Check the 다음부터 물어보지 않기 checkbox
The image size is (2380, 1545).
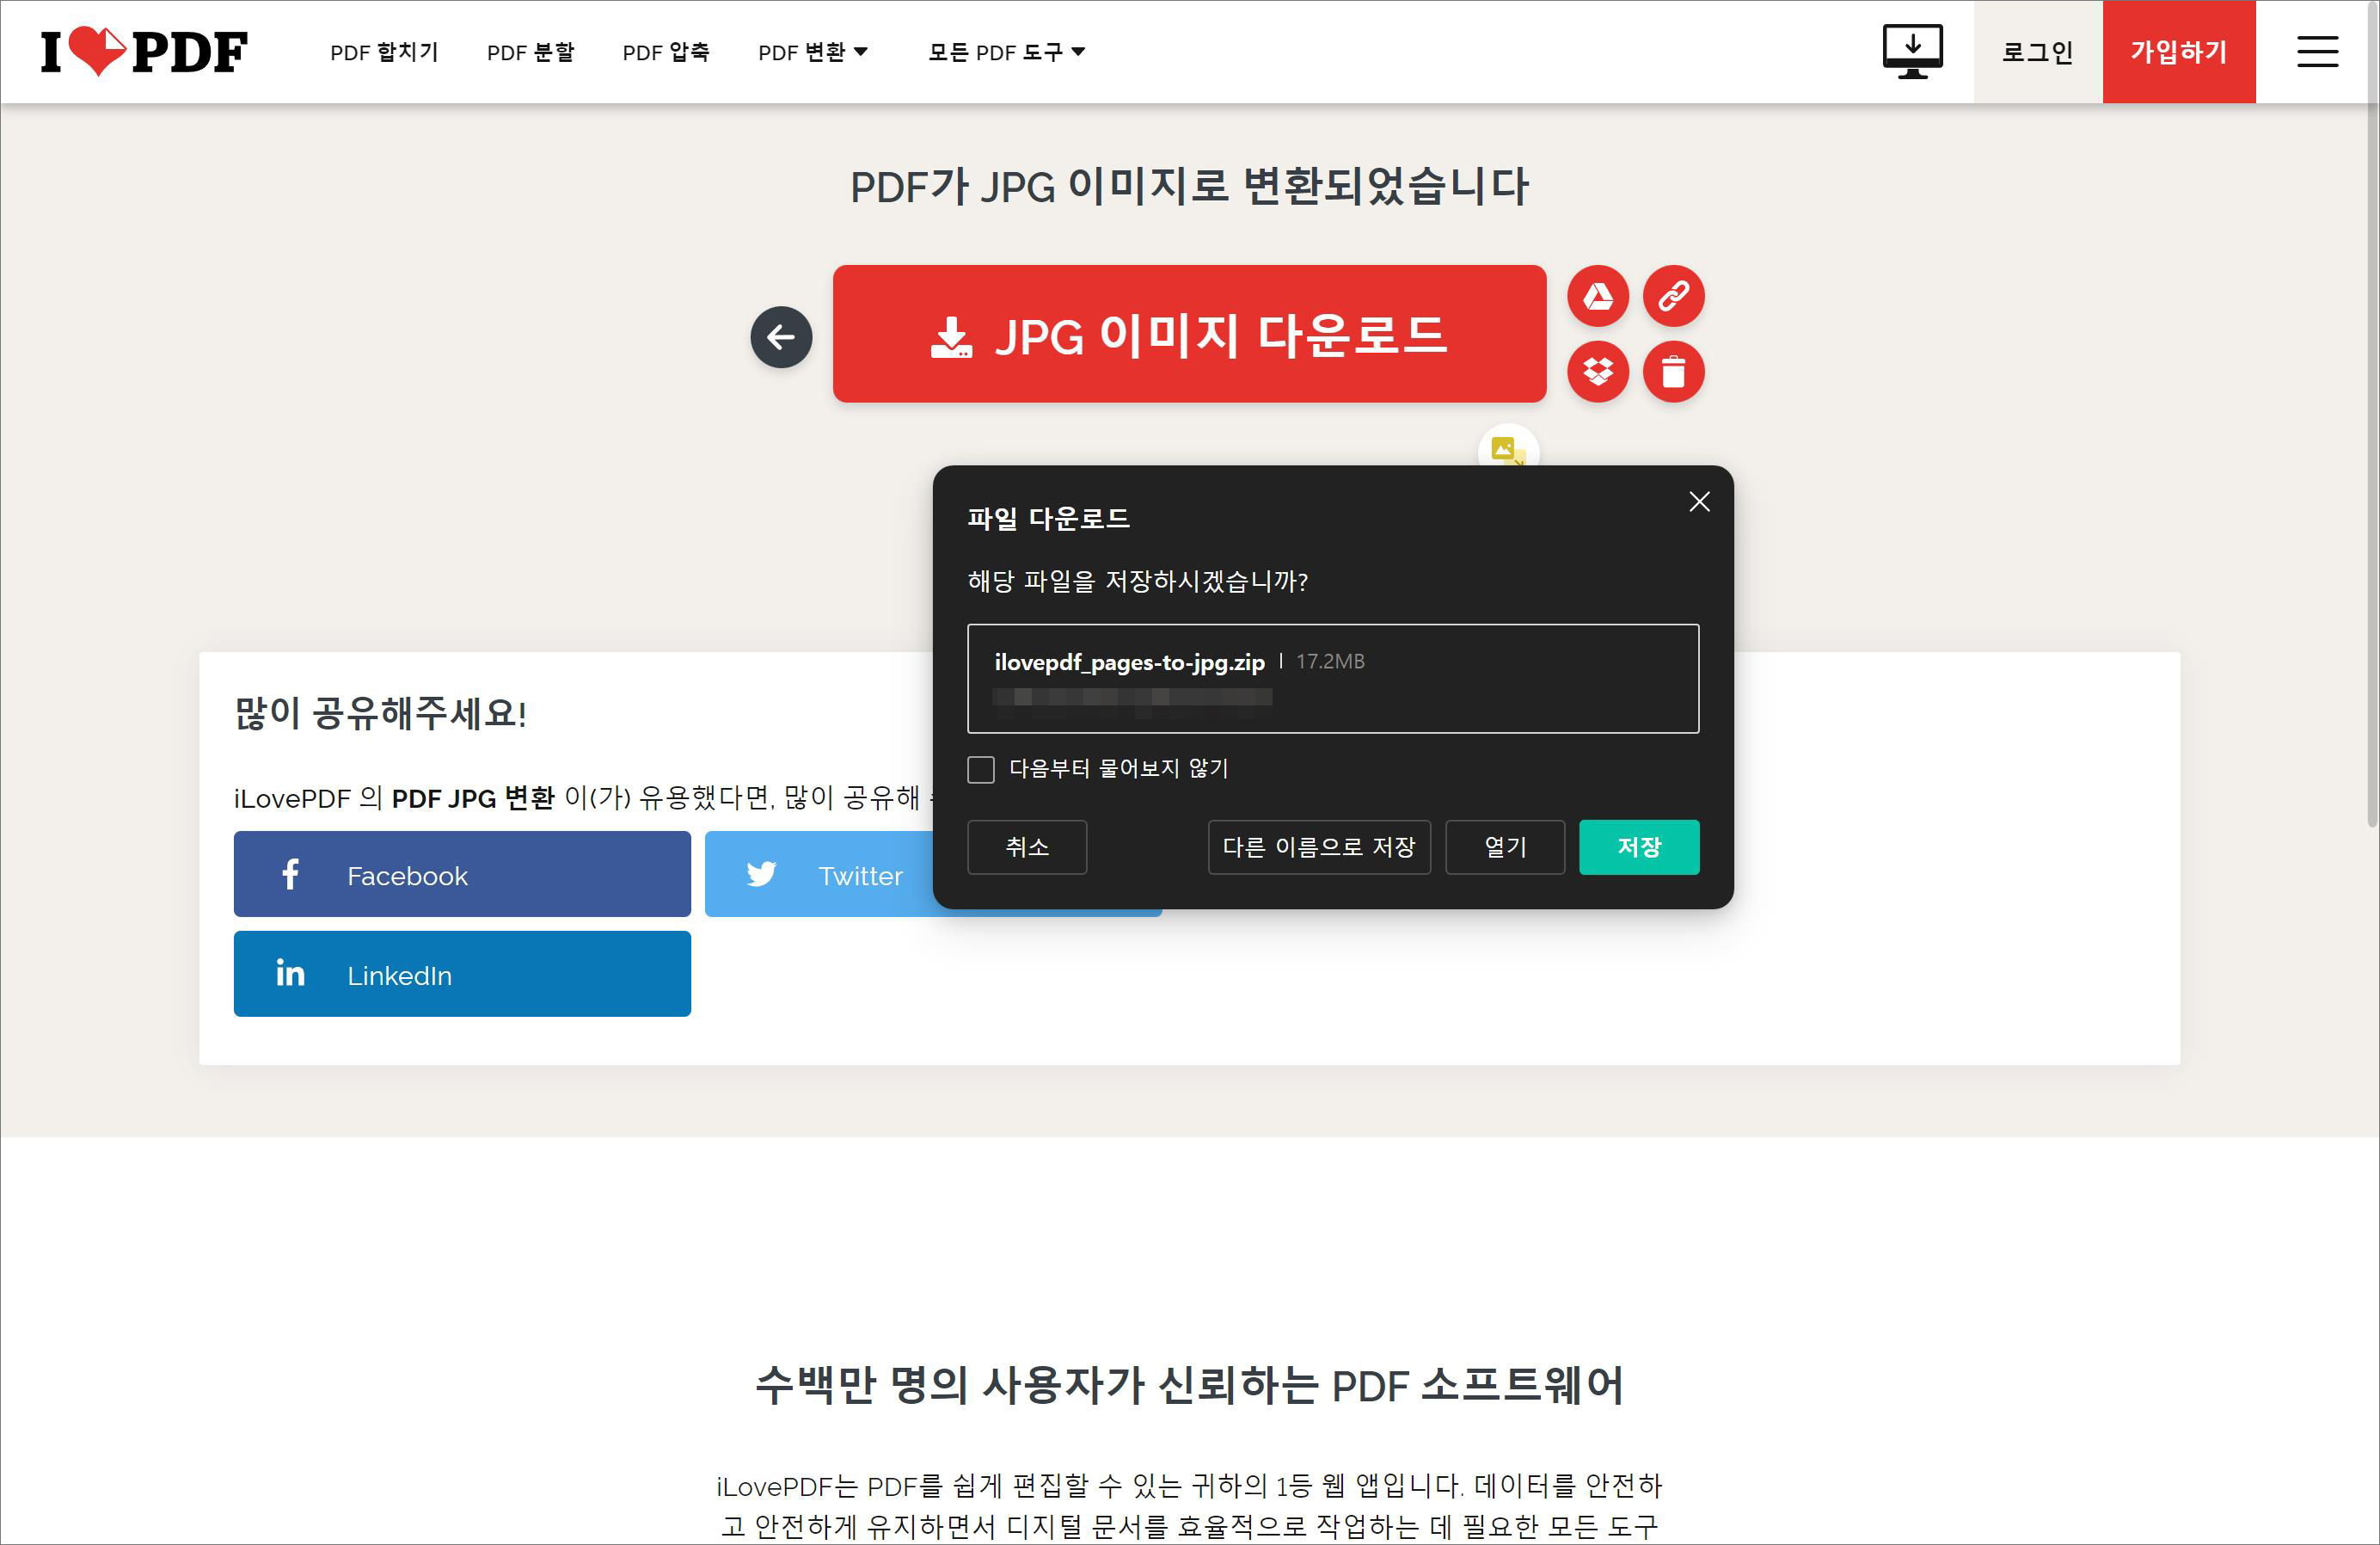(x=981, y=770)
